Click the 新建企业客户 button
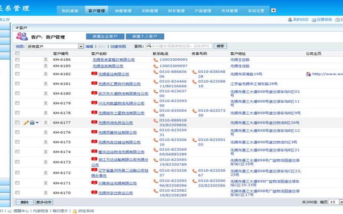 pyautogui.click(x=105, y=36)
